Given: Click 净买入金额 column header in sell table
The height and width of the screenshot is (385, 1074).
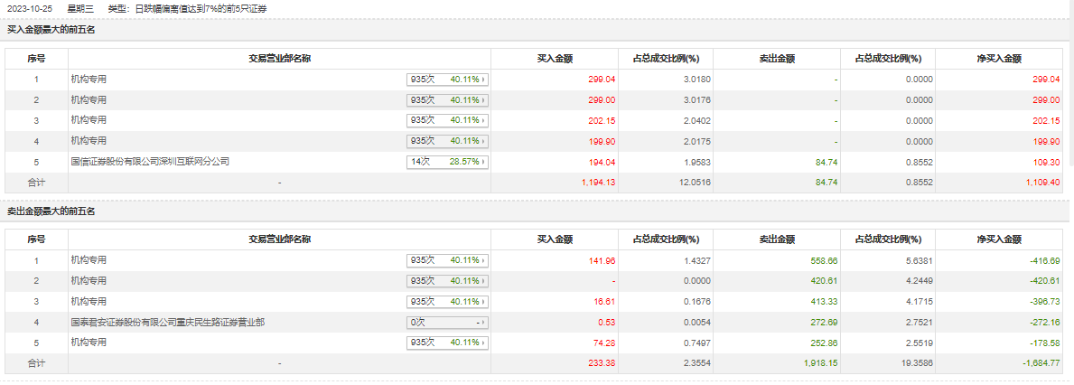Looking at the screenshot, I should pyautogui.click(x=999, y=239).
